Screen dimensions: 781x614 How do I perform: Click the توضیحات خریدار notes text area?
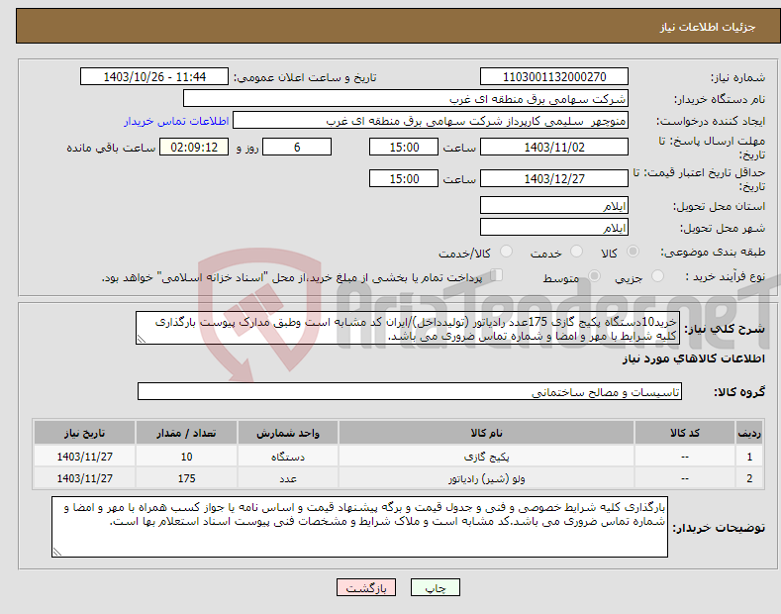[359, 527]
